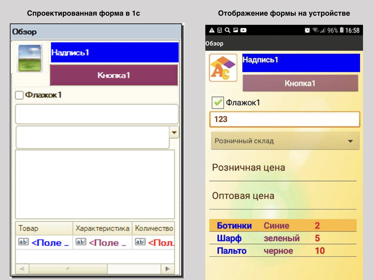374x280 pixels.
Task: Uncheck the Флажок1 checkbox on device
Action: pos(218,102)
